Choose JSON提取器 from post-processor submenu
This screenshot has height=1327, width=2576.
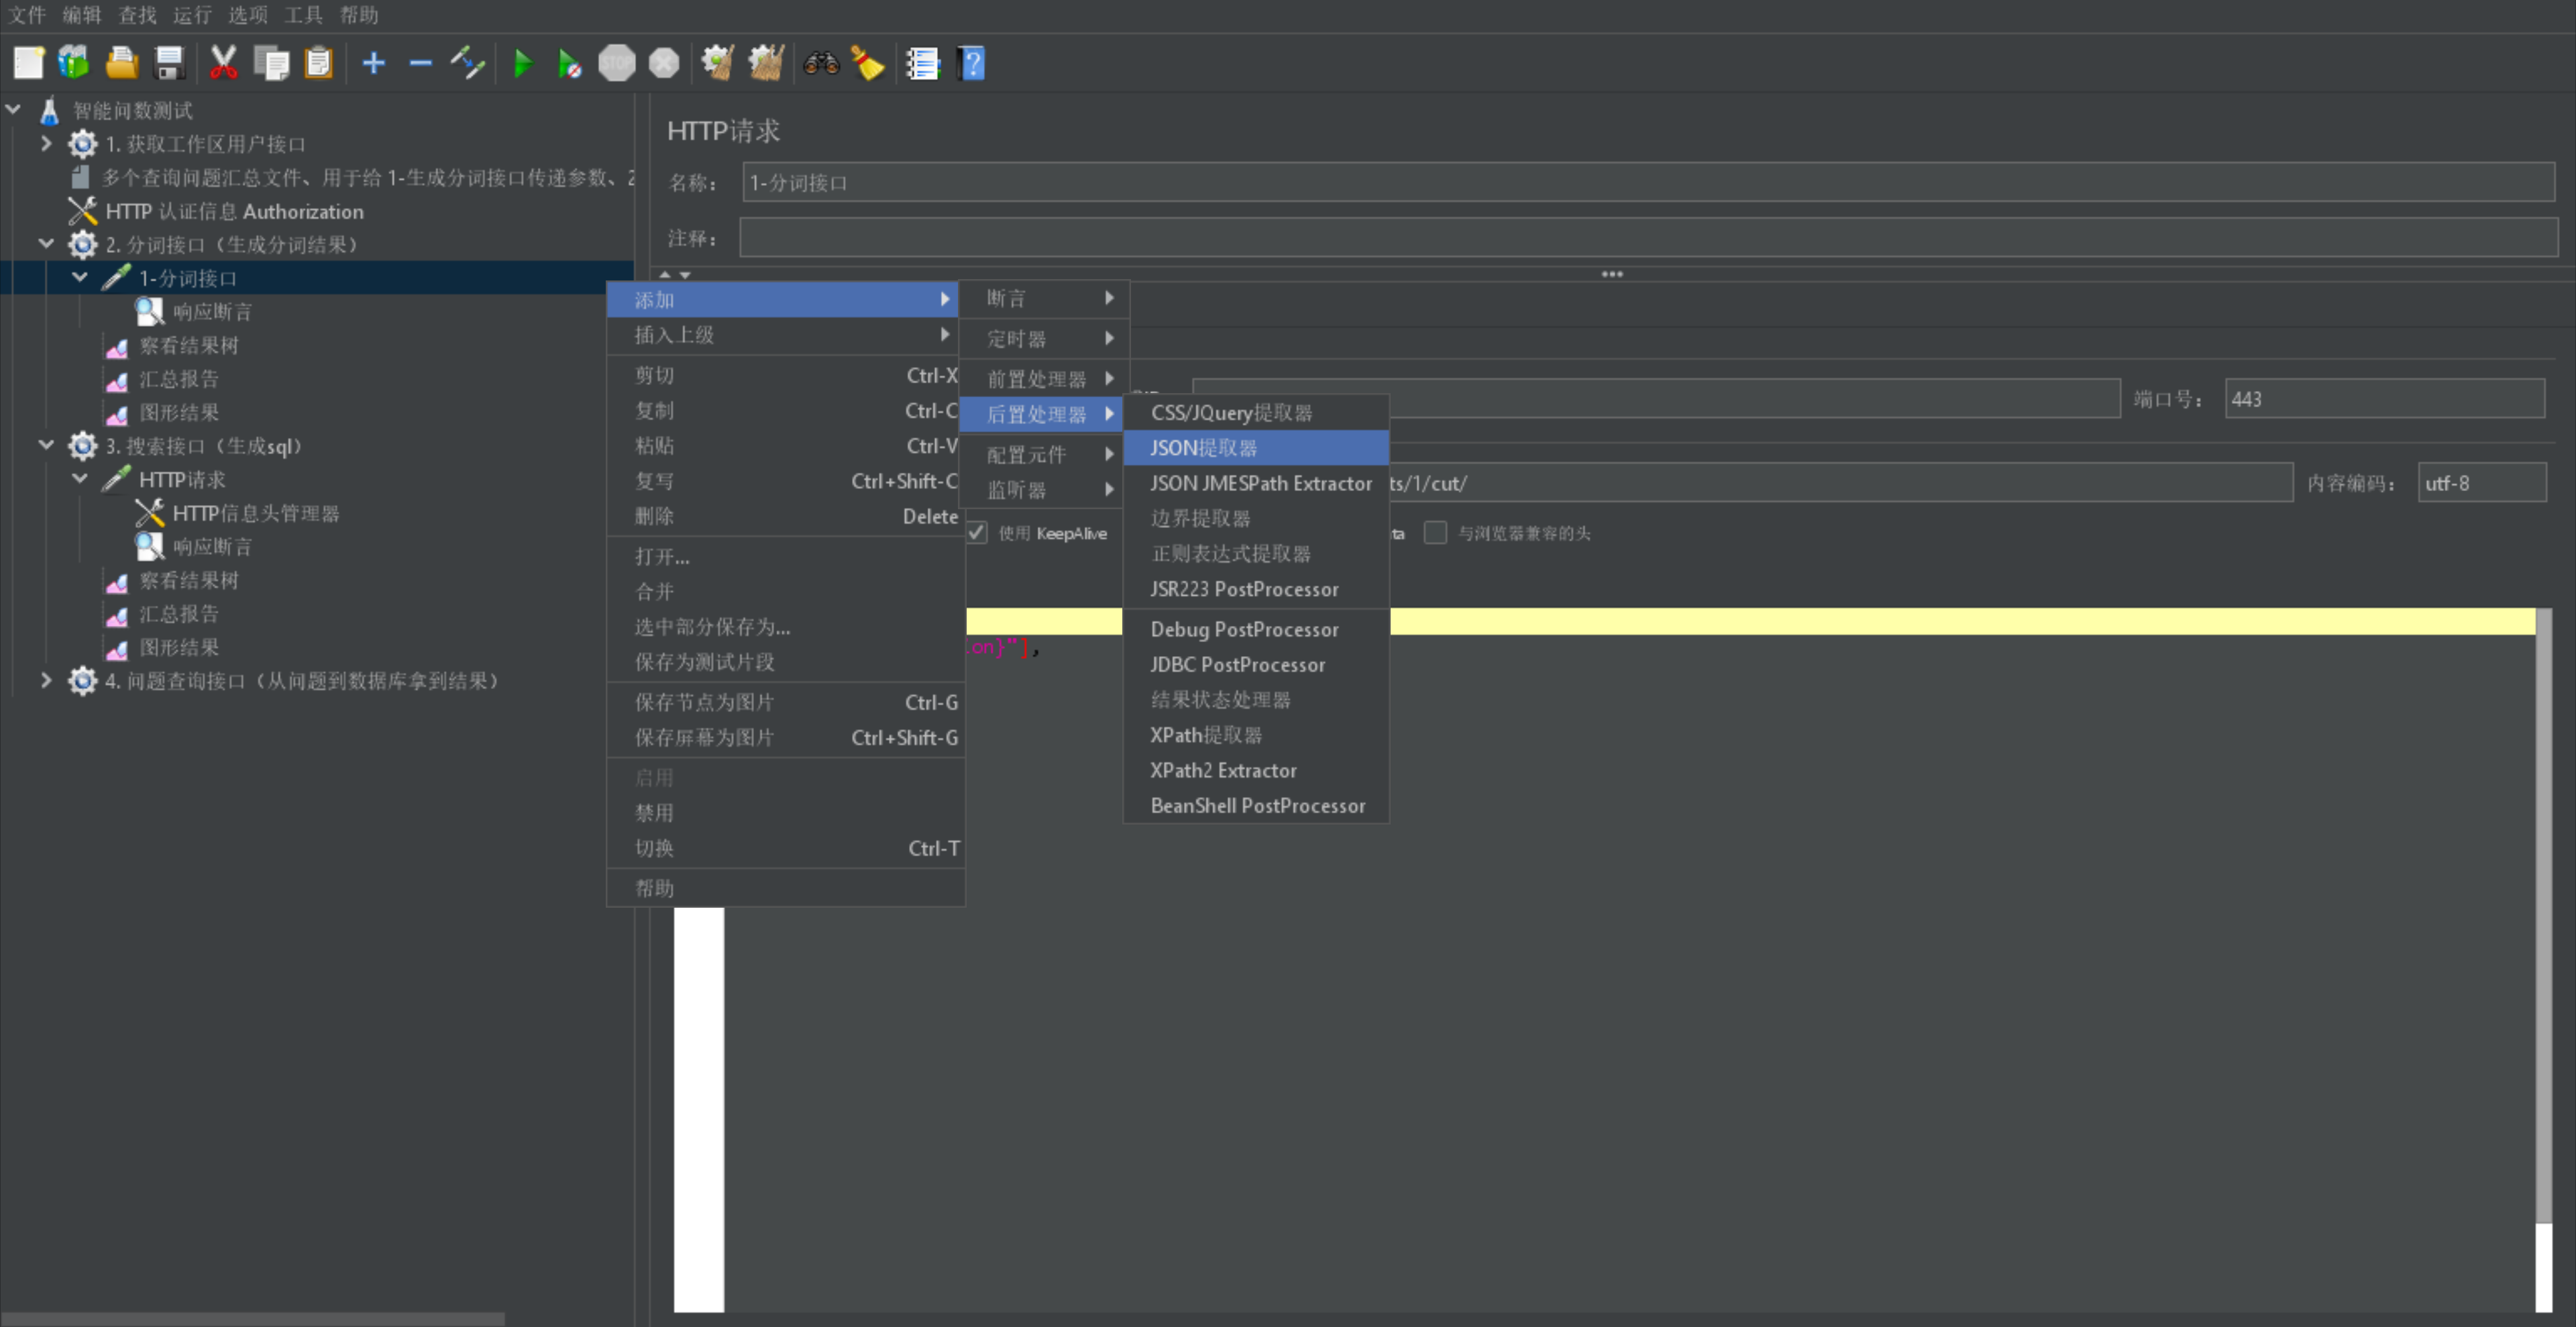coord(1256,448)
